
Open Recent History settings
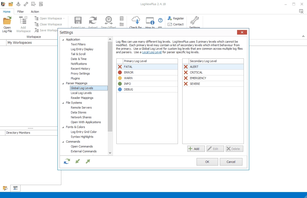tap(80, 69)
